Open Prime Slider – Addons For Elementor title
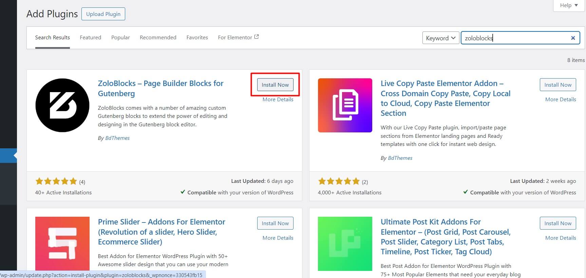The height and width of the screenshot is (278, 586). pyautogui.click(x=162, y=232)
